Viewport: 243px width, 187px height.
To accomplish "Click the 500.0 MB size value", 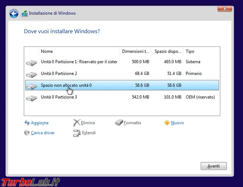I will 140,62.
